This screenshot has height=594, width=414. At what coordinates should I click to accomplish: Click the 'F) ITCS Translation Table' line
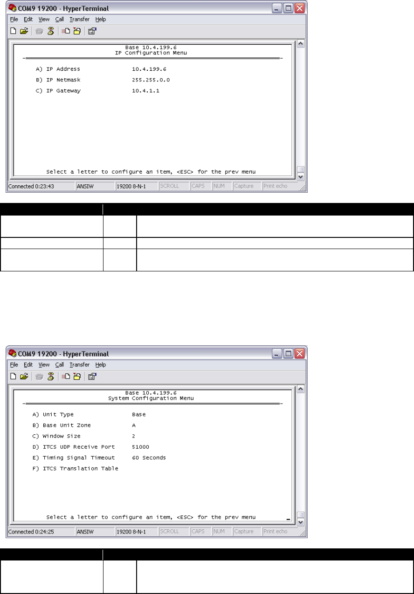[76, 469]
